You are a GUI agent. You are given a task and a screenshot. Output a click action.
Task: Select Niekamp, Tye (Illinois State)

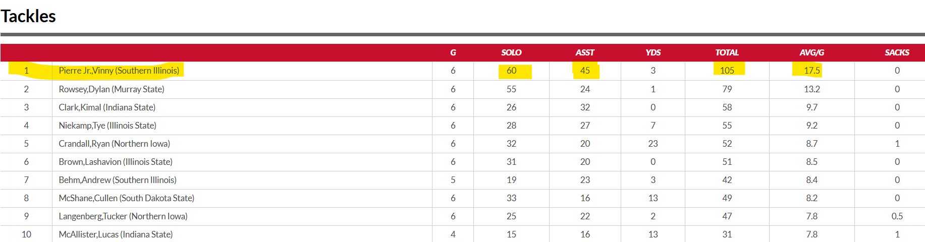(107, 126)
